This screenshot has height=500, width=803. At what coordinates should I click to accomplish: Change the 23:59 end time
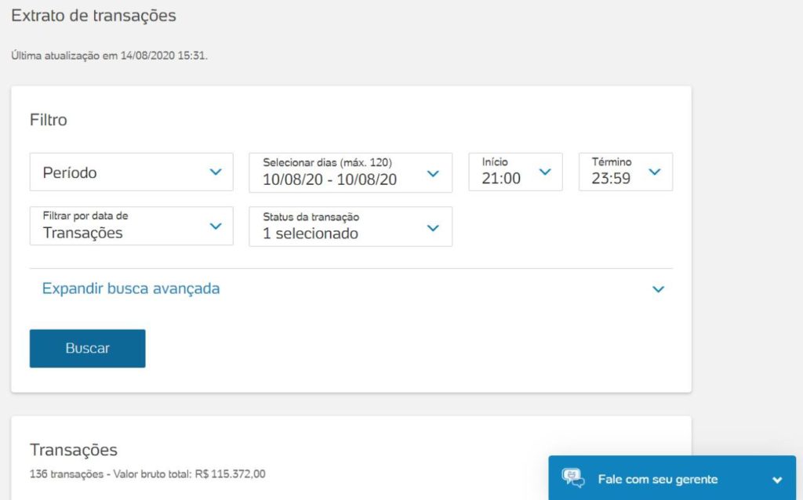[x=612, y=179]
